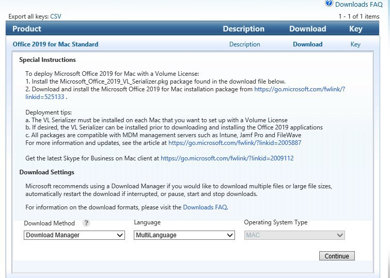Click the Download column header
Screen dimensions: 390x278
click(308, 28)
